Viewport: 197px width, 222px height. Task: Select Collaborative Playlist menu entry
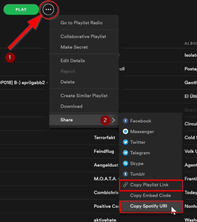click(83, 37)
